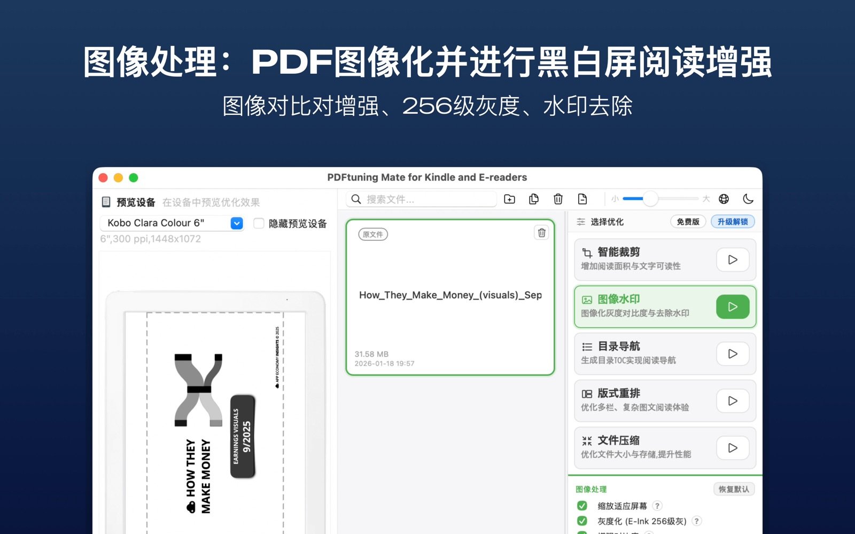
Task: Click the search magnifier icon
Action: click(x=356, y=199)
